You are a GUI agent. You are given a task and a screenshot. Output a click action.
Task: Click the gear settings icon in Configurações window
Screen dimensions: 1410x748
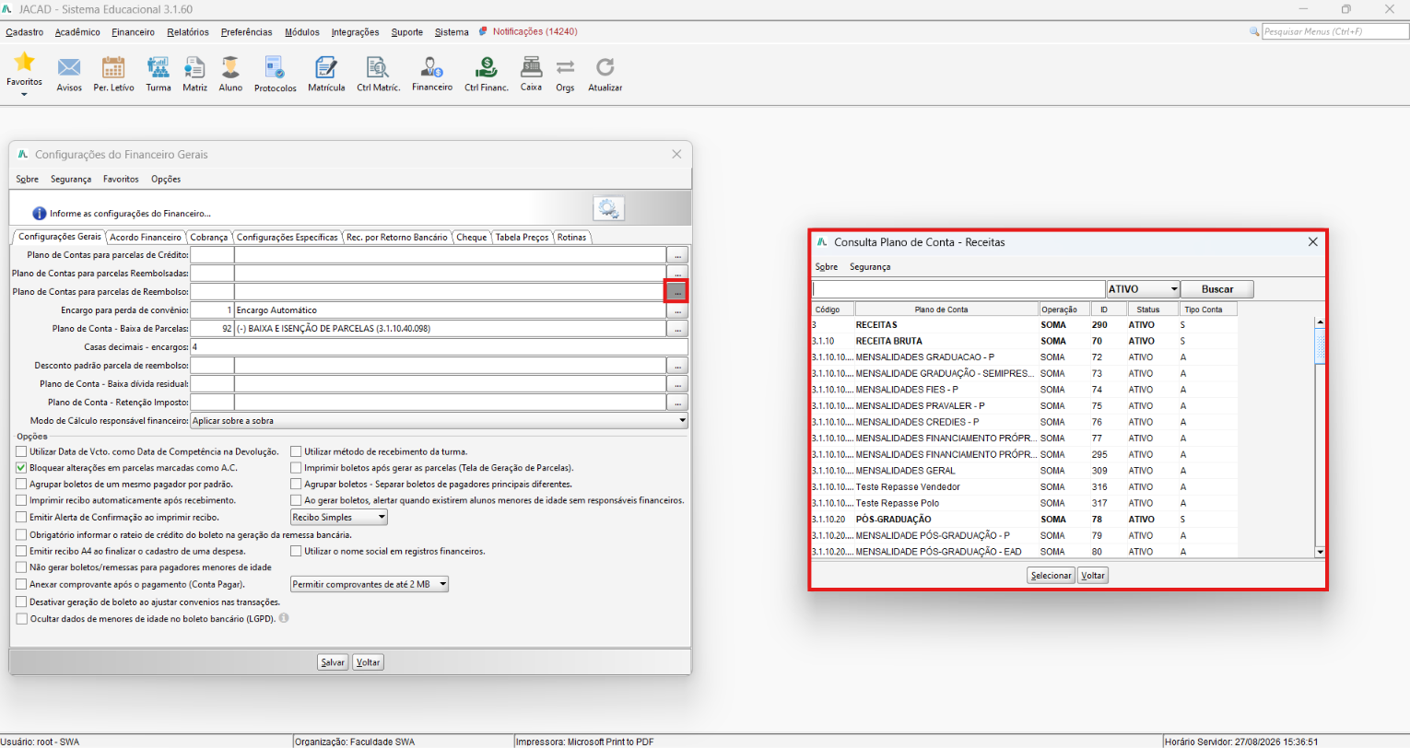pyautogui.click(x=608, y=209)
